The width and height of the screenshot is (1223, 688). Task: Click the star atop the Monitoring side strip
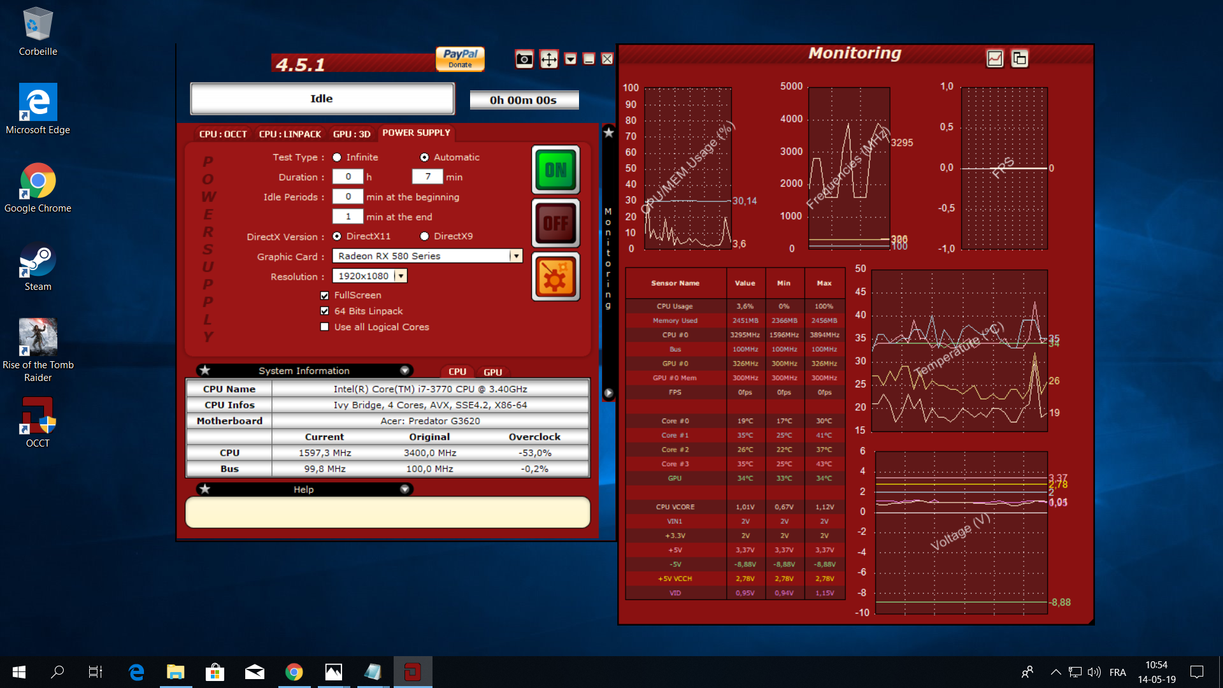pos(609,133)
